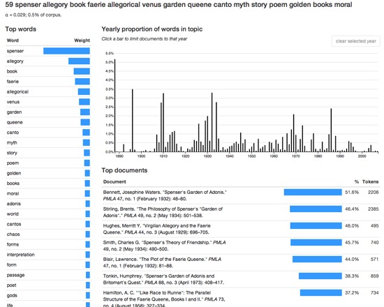This screenshot has width=384, height=307.
Task: Select the 'myth' word row
Action: [48, 142]
